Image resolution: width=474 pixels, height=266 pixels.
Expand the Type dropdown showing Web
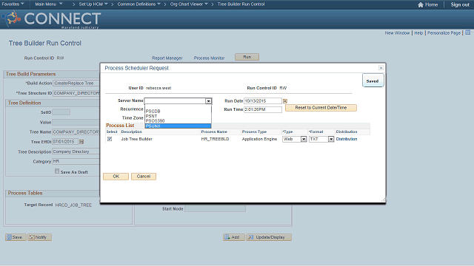click(x=304, y=139)
